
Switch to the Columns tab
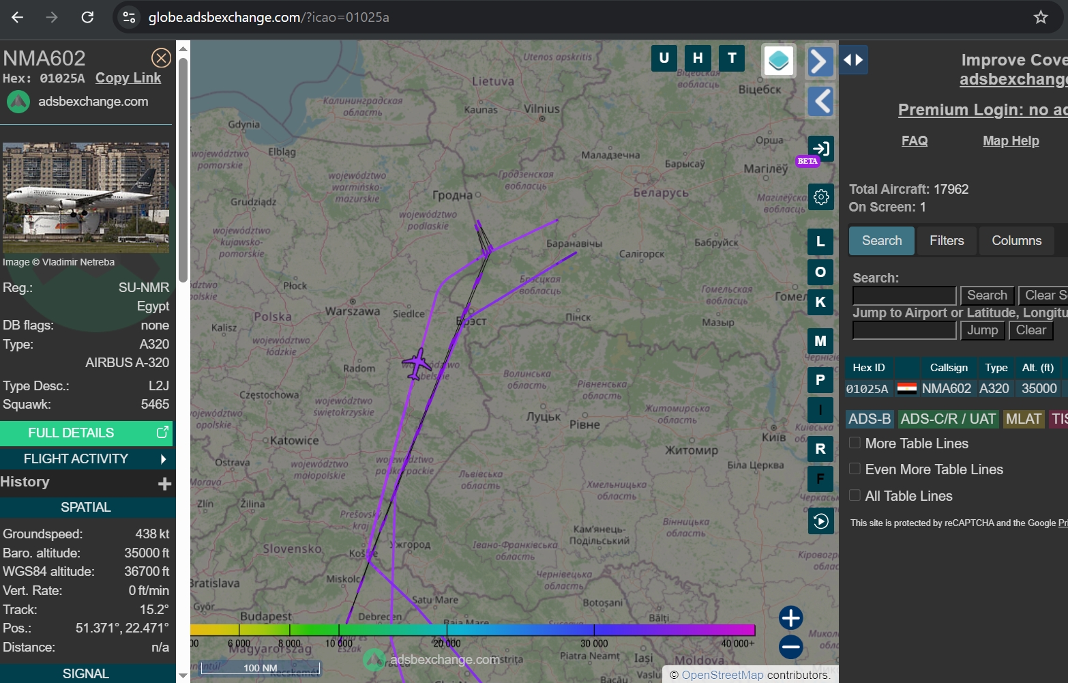click(x=1017, y=241)
